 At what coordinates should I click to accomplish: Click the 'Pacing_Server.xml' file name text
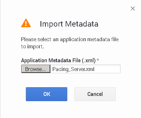coord(73,69)
